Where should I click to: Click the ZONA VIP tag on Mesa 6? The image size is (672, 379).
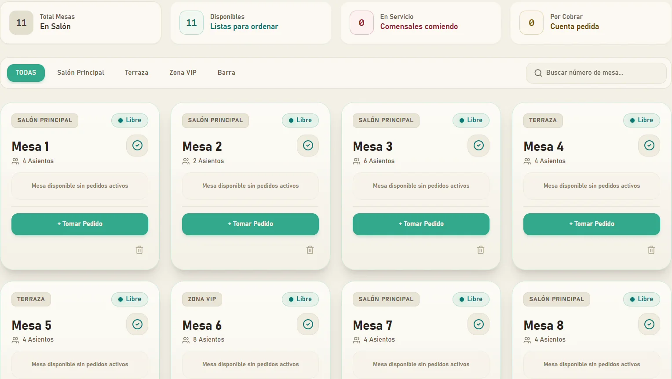pos(202,299)
